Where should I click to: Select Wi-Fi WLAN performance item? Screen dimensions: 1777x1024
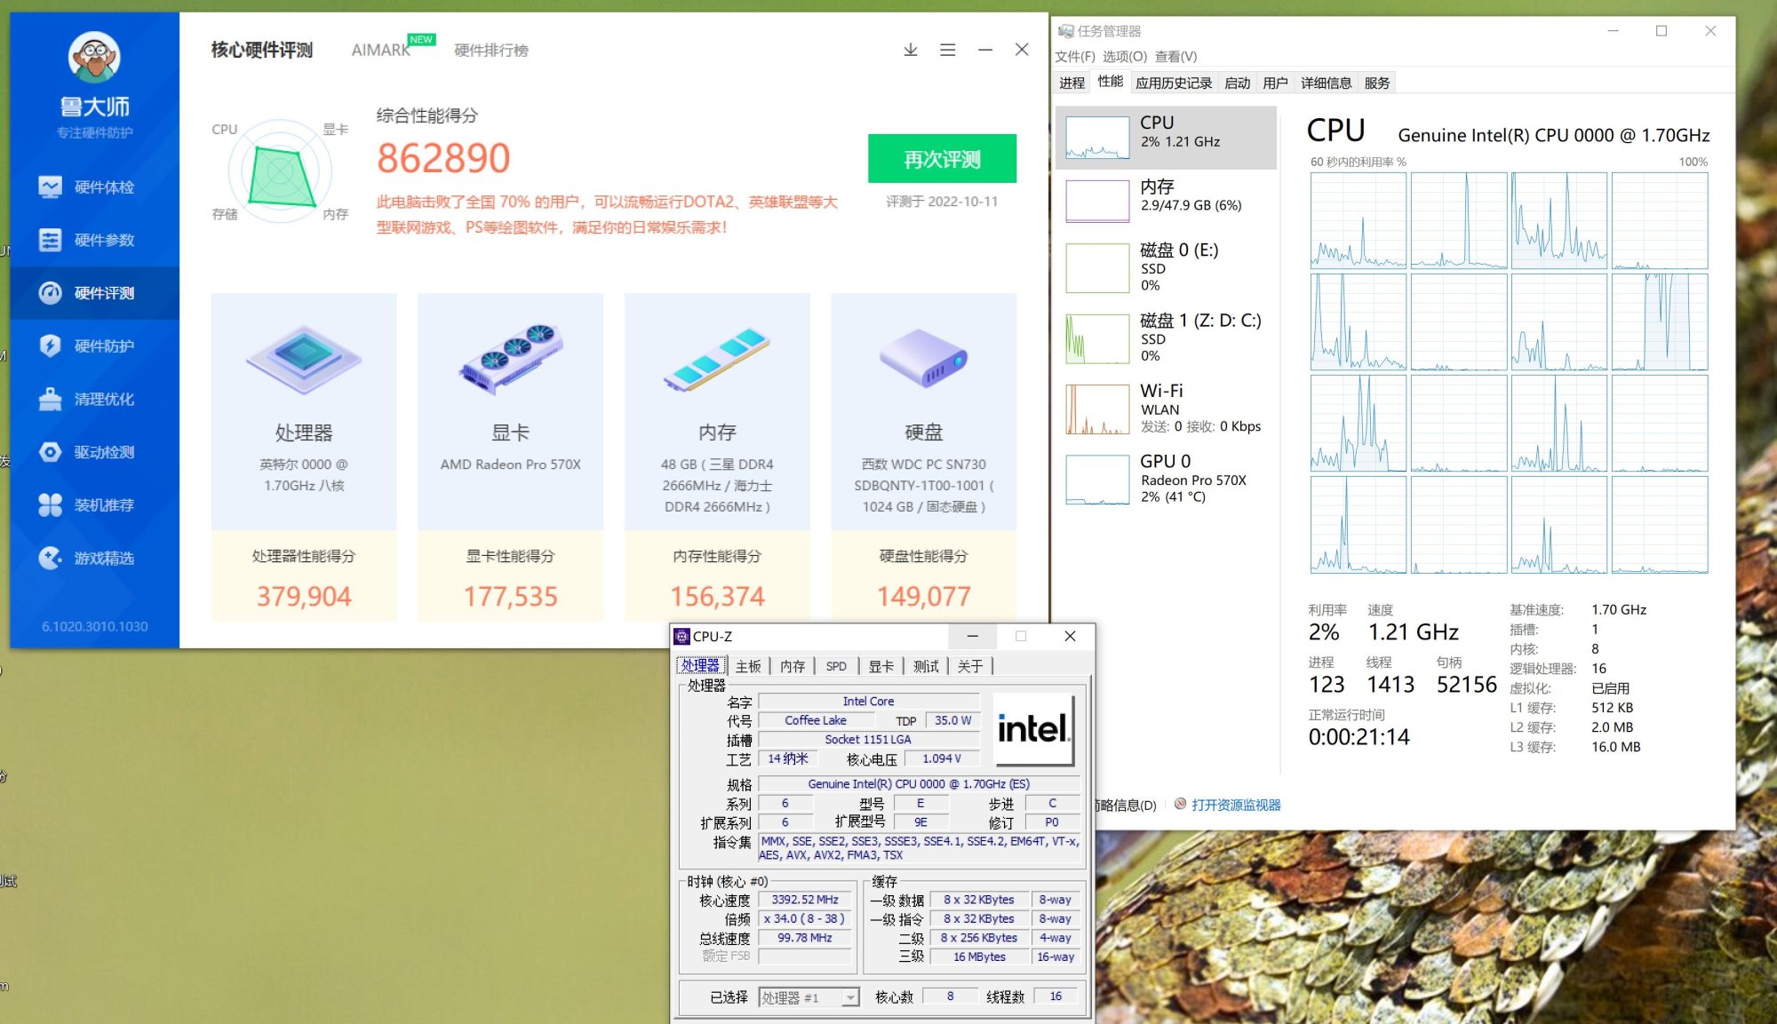pyautogui.click(x=1166, y=408)
